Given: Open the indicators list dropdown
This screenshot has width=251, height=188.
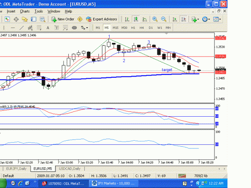Looking at the screenshot, I should (195, 19).
